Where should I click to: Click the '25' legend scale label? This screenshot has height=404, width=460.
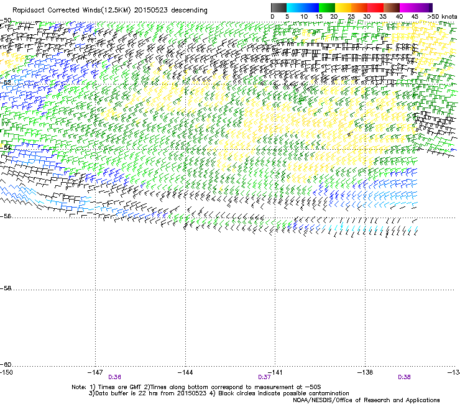click(x=351, y=17)
